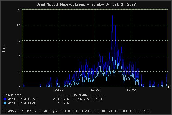Click the 23 km/h gust peak on the graph
This screenshot has width=172, height=115.
point(112,16)
